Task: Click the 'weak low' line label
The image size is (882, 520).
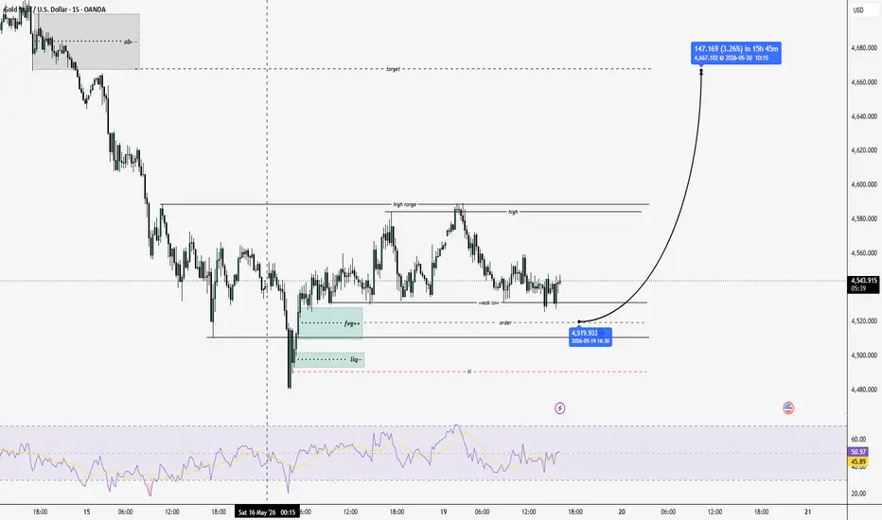Action: click(489, 303)
